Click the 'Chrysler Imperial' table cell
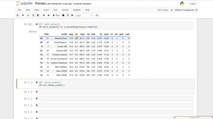 [x=60, y=55]
